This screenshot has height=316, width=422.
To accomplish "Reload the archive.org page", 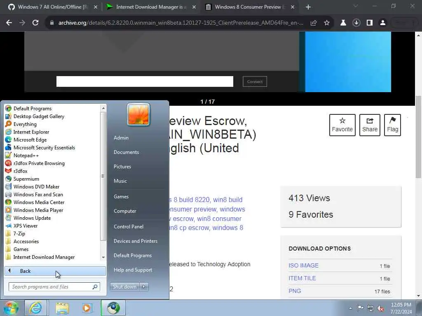I will click(35, 23).
